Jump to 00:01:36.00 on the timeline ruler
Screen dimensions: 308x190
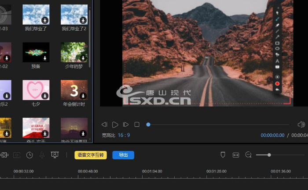tap(281, 171)
